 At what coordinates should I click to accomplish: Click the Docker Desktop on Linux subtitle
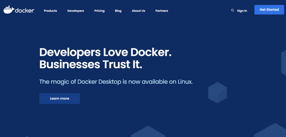coord(116,82)
